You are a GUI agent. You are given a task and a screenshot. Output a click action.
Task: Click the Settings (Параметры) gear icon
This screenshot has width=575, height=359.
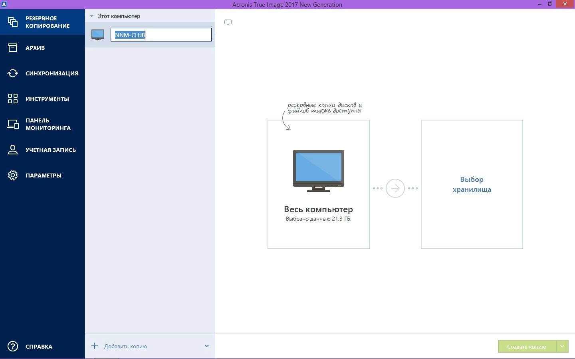tap(13, 175)
